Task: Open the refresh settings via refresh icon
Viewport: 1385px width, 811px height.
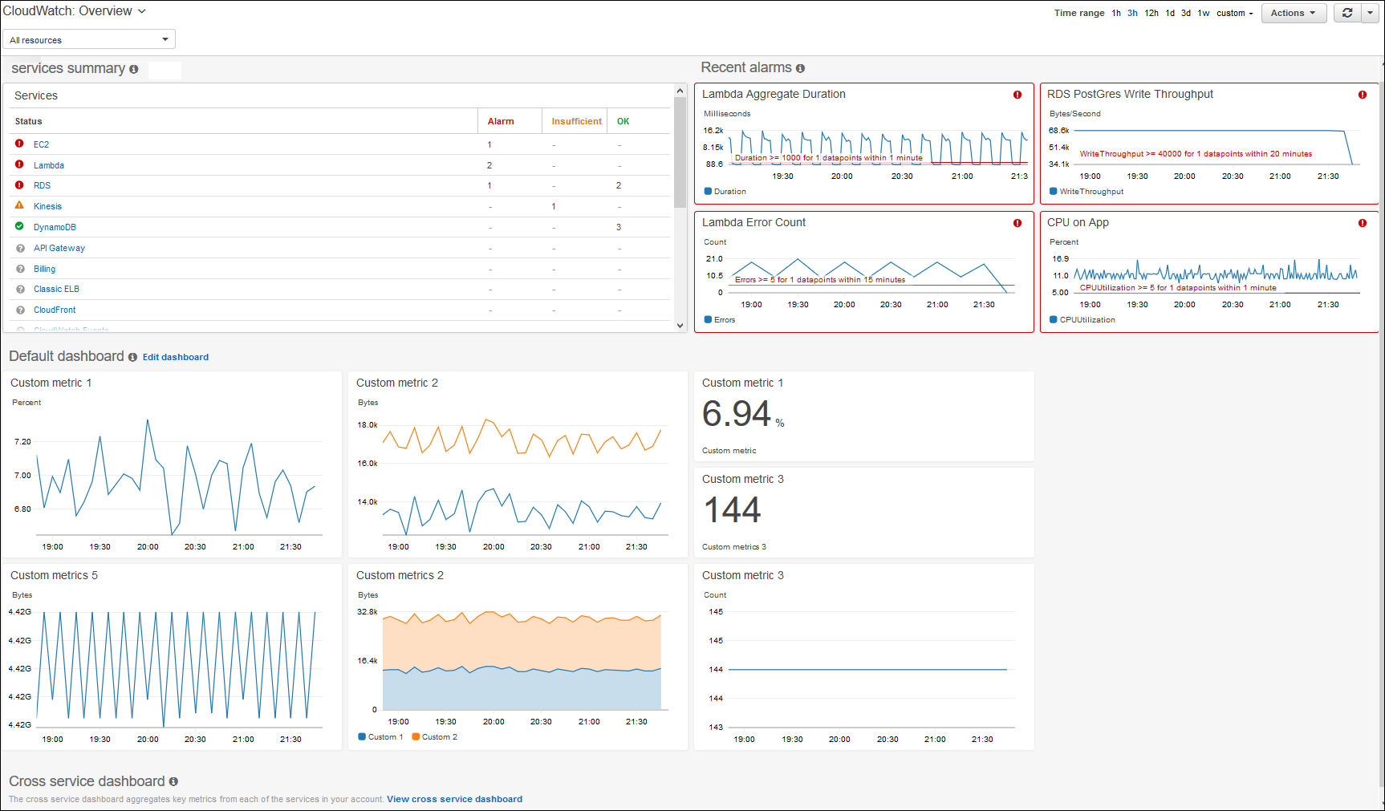Action: coord(1347,12)
